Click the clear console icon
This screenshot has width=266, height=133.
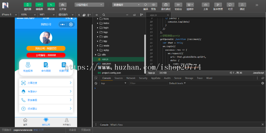coord(96,83)
